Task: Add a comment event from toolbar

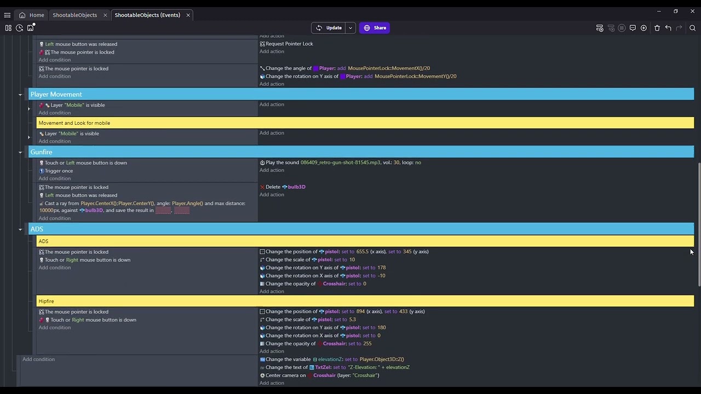Action: pos(633,28)
